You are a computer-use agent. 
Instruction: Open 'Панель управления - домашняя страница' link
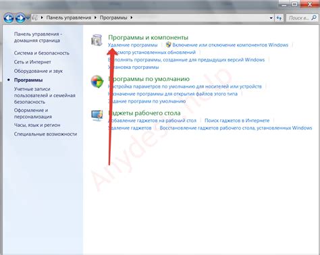(38, 37)
